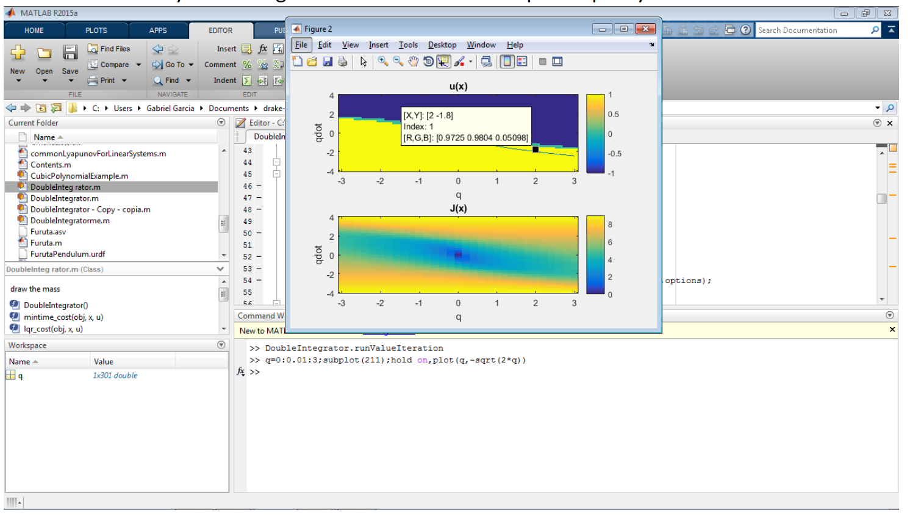Open the View menu in Figure 2
Screen dimensions: 910x515
(x=351, y=45)
